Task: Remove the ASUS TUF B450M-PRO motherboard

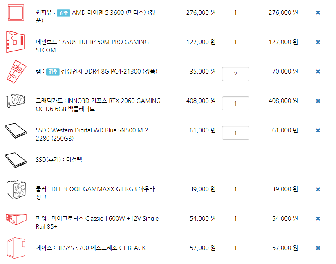Action: point(318,42)
